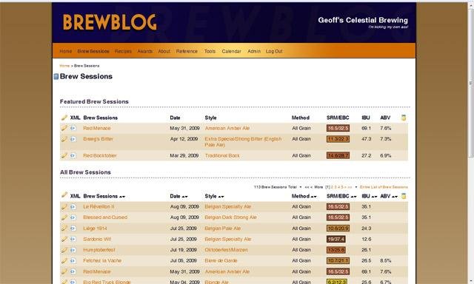Viewport: 474px width, 284px height.
Task: Click the pencil icon in All Brew Sessions header
Action: click(x=64, y=195)
